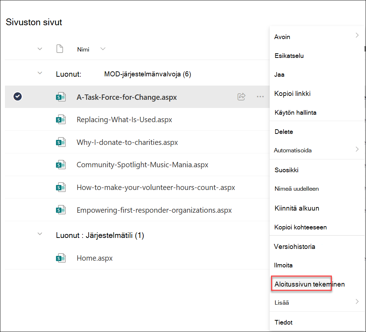The height and width of the screenshot is (332, 366).
Task: Expand the Lisää submenu arrow
Action: [357, 301]
